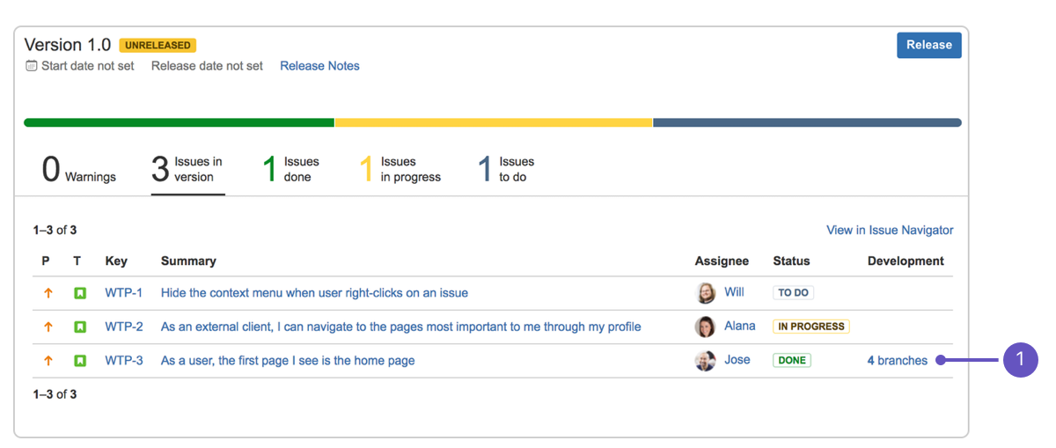The height and width of the screenshot is (448, 1056).
Task: Click the calendar icon next to Start date
Action: click(32, 66)
